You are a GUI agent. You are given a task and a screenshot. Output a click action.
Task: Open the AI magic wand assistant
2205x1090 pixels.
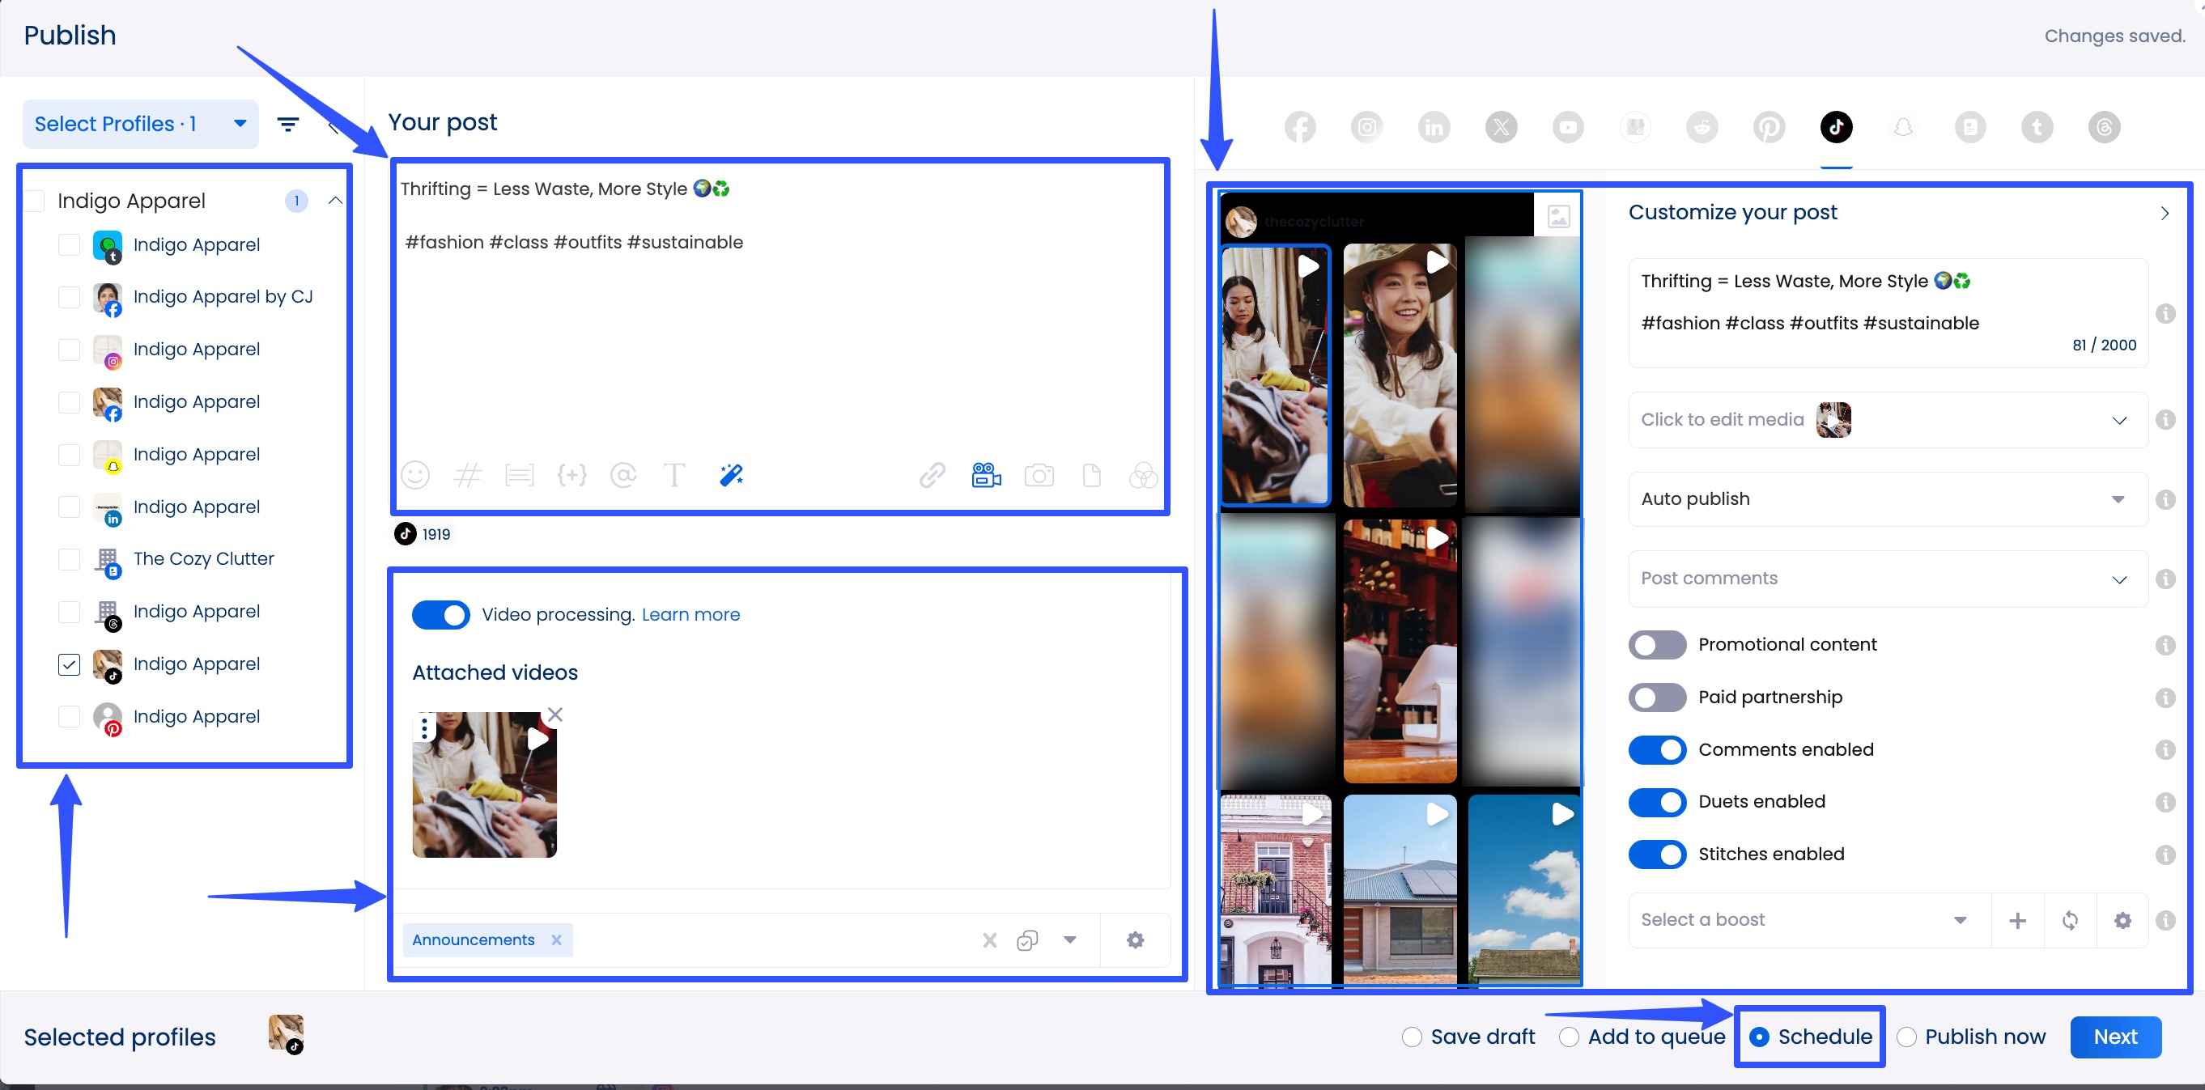point(729,476)
